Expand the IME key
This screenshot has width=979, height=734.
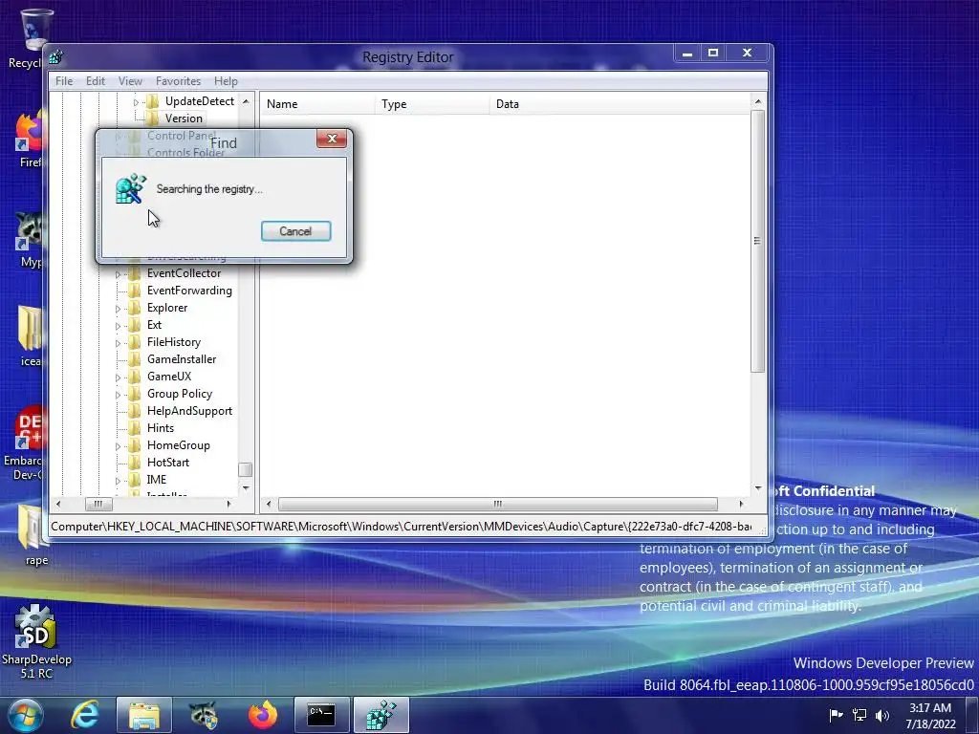coord(118,481)
